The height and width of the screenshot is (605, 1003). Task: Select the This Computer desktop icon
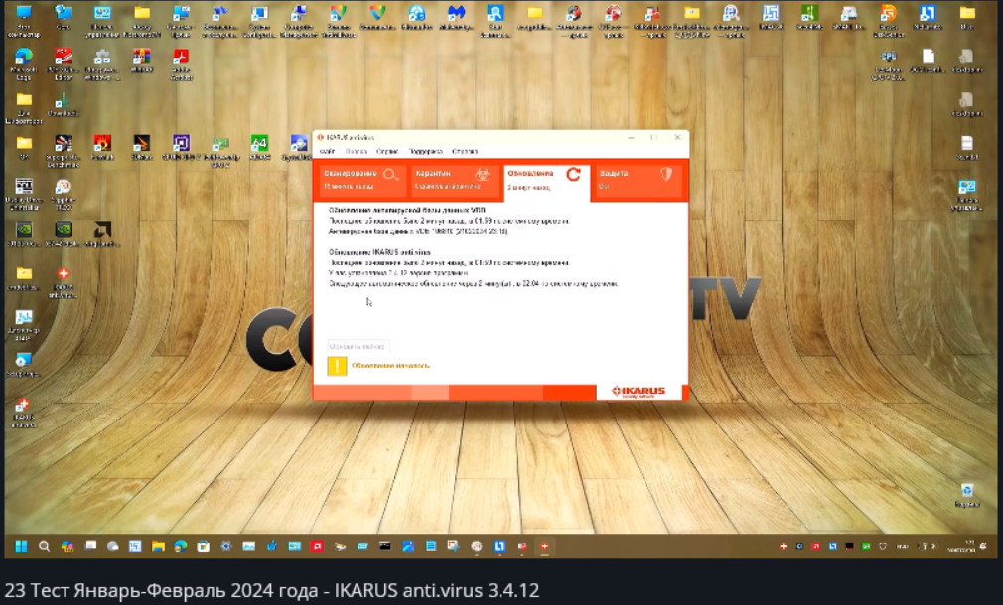pyautogui.click(x=24, y=21)
